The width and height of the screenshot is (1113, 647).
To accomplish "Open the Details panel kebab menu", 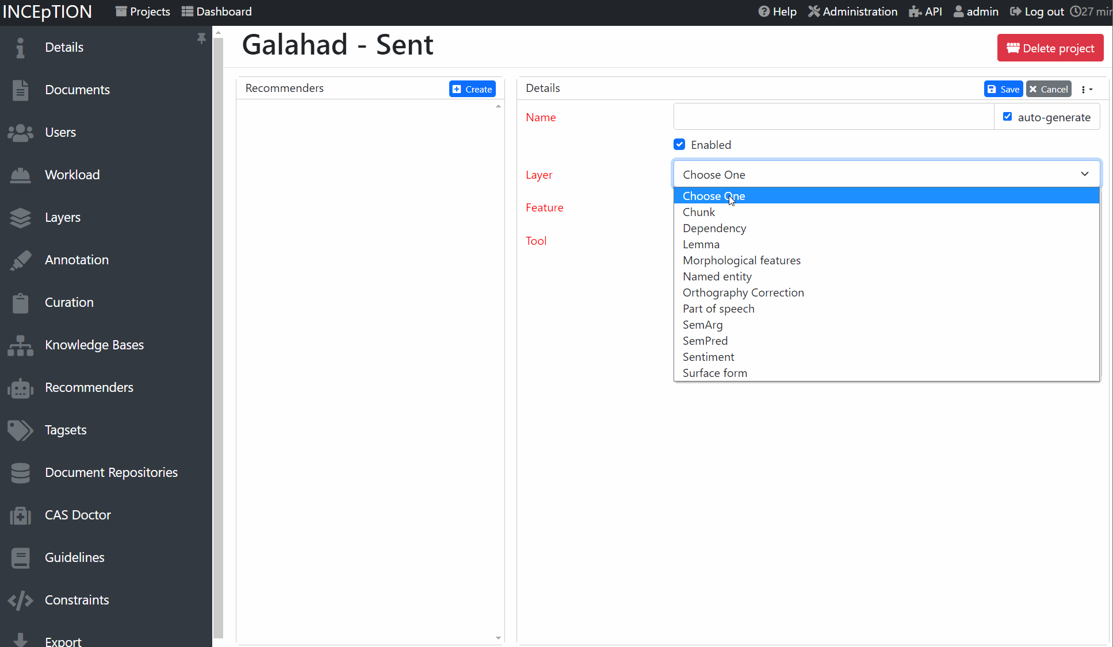I will 1086,89.
